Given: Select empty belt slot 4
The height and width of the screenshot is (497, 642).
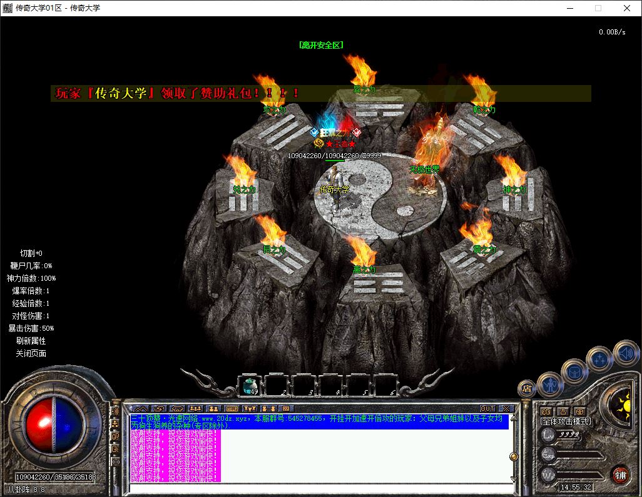Looking at the screenshot, I should point(331,385).
